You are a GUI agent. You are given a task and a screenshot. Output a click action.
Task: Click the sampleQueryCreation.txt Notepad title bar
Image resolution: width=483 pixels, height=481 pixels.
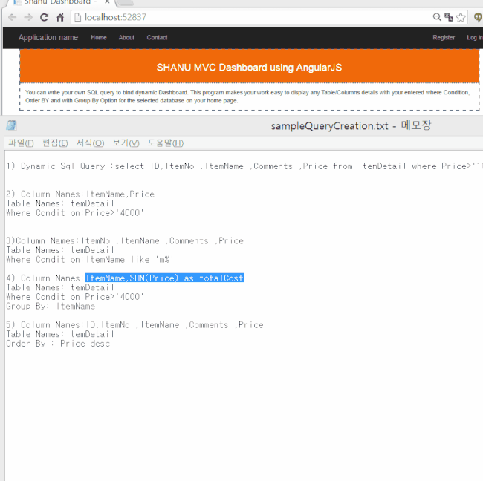coord(351,126)
